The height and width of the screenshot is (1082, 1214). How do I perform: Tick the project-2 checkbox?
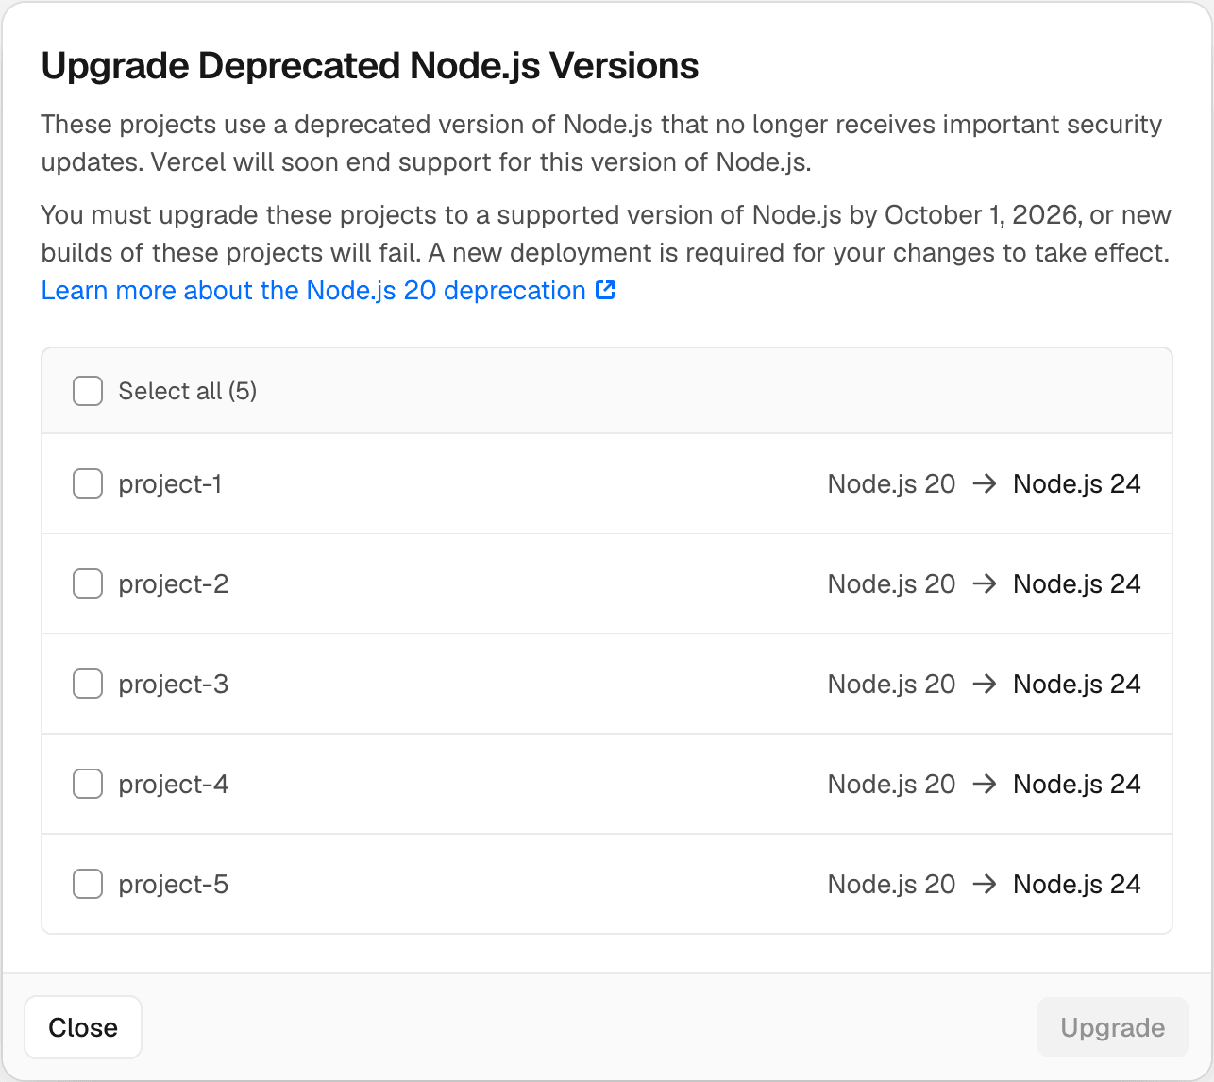coord(88,583)
